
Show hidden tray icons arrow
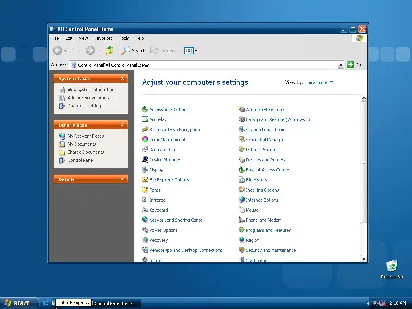coord(368,303)
